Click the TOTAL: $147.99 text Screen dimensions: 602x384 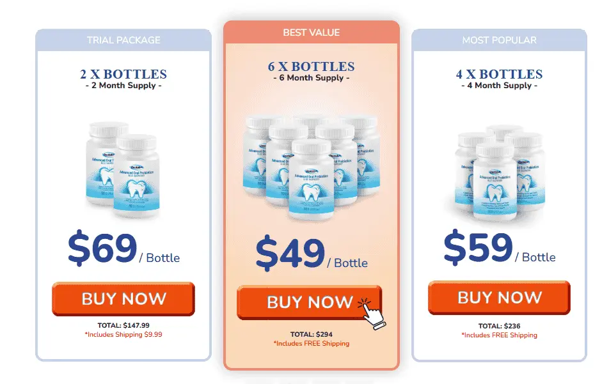pos(123,325)
